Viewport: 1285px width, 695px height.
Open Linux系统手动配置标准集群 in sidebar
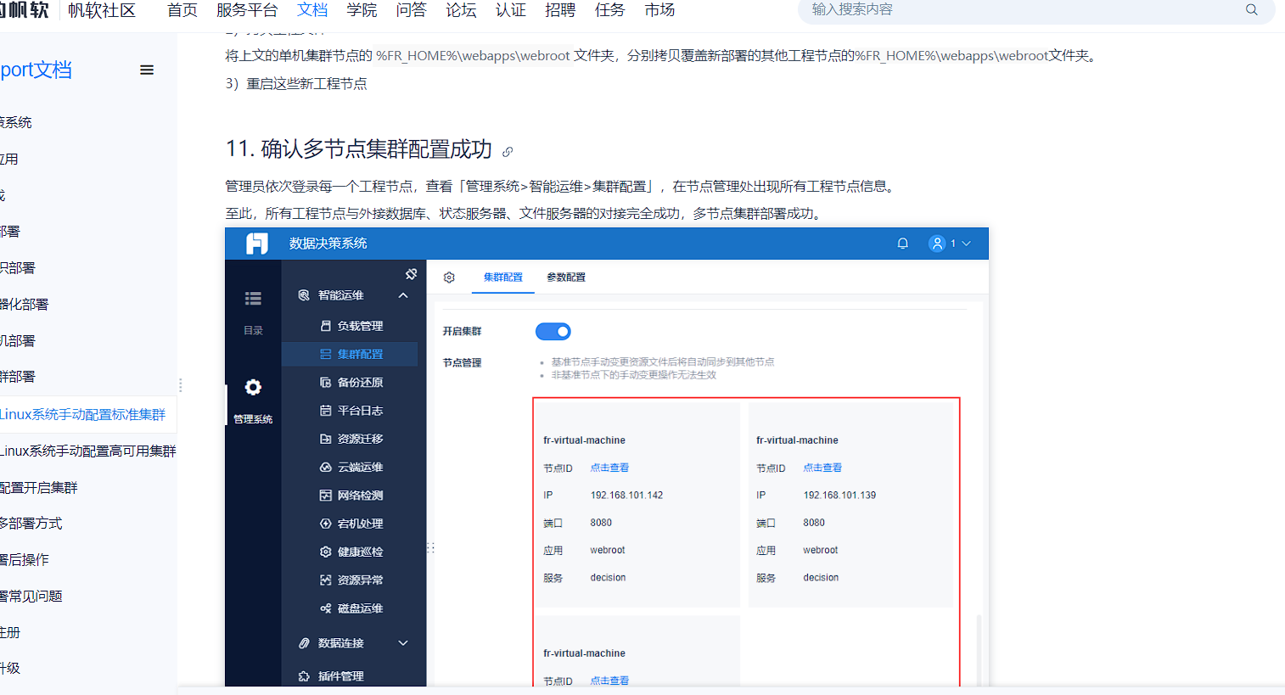(x=83, y=415)
